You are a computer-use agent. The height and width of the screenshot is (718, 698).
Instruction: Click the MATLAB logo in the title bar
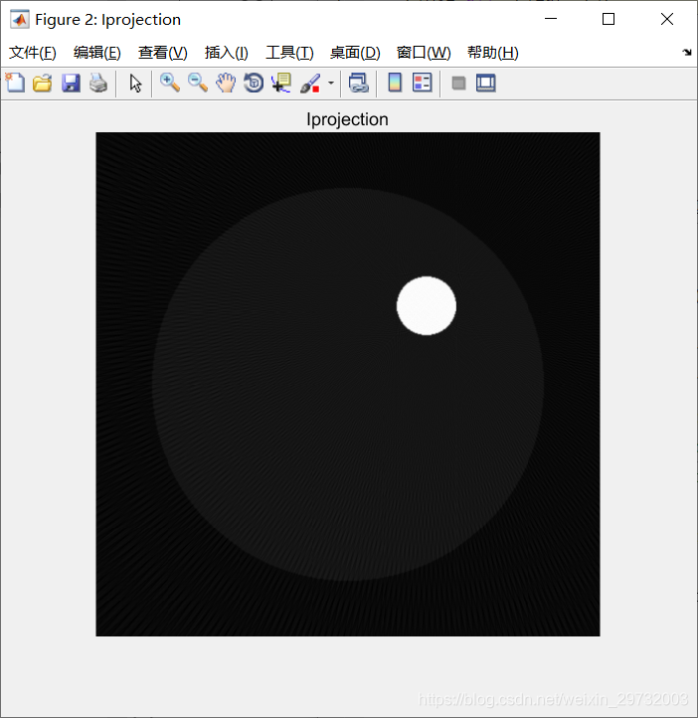[x=20, y=20]
